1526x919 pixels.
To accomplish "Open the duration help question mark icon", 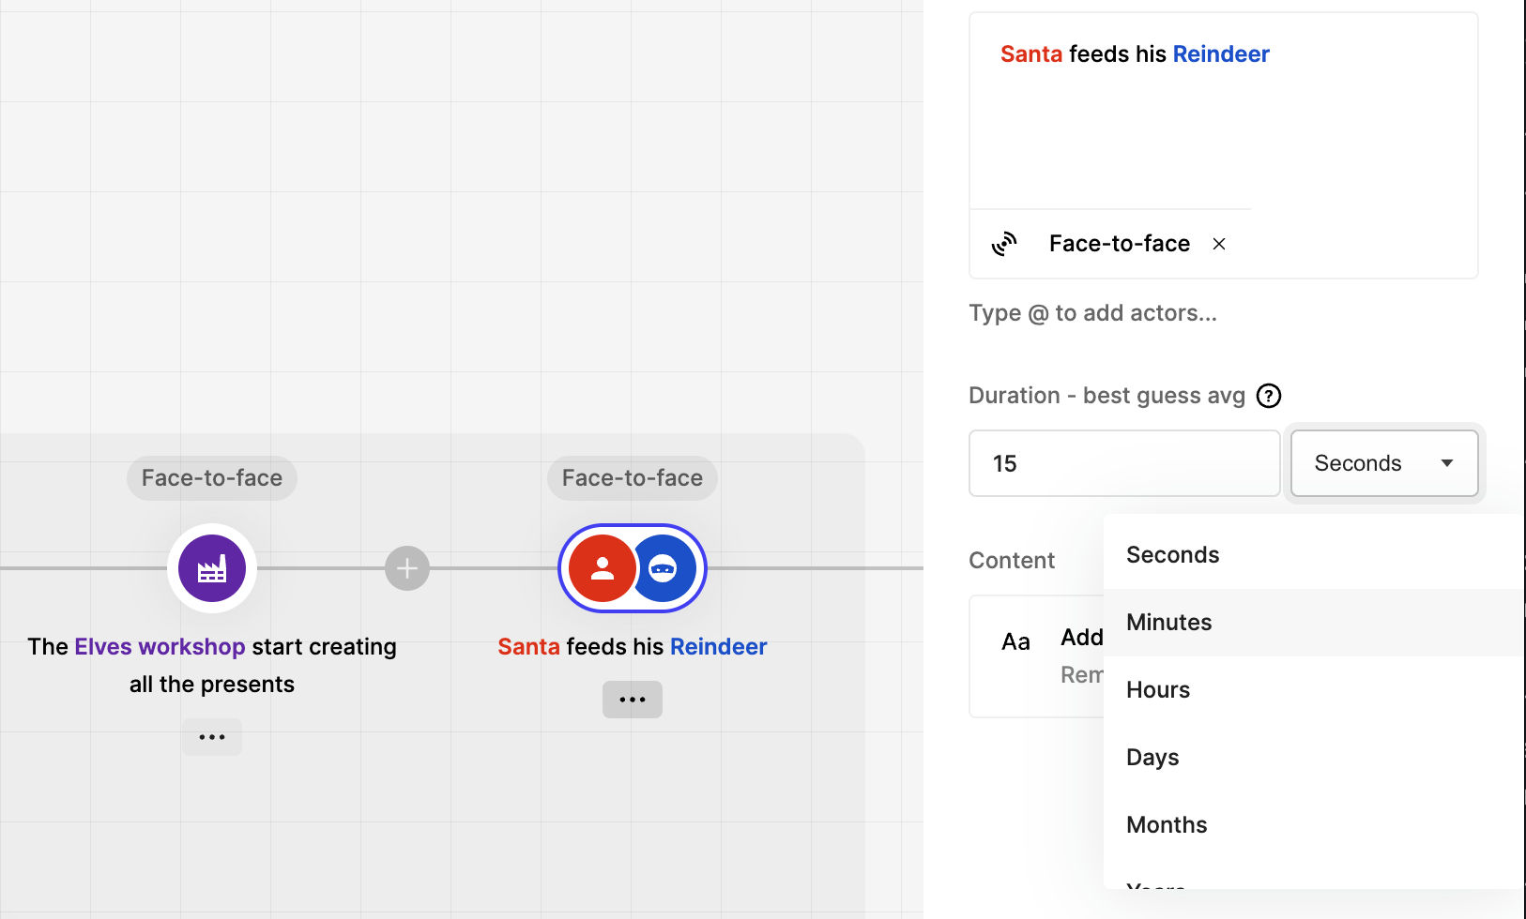I will click(1269, 396).
